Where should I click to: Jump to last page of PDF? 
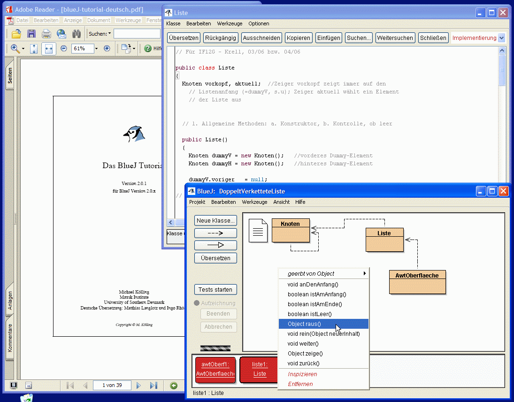click(153, 386)
